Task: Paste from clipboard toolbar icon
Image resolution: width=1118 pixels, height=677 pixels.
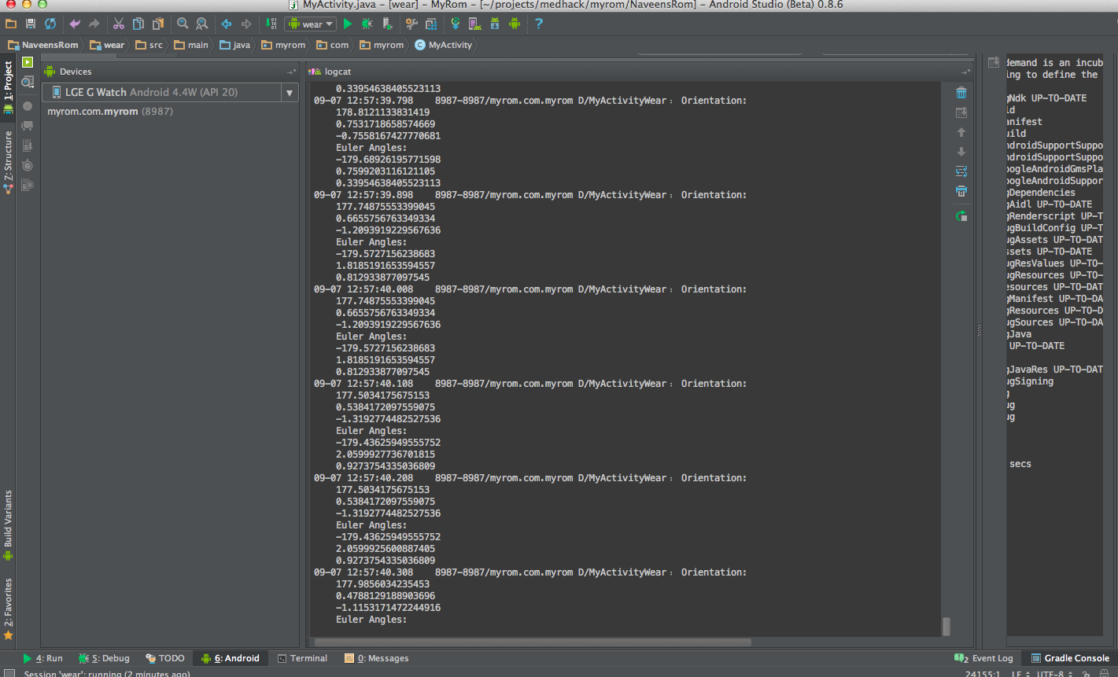Action: click(x=158, y=24)
